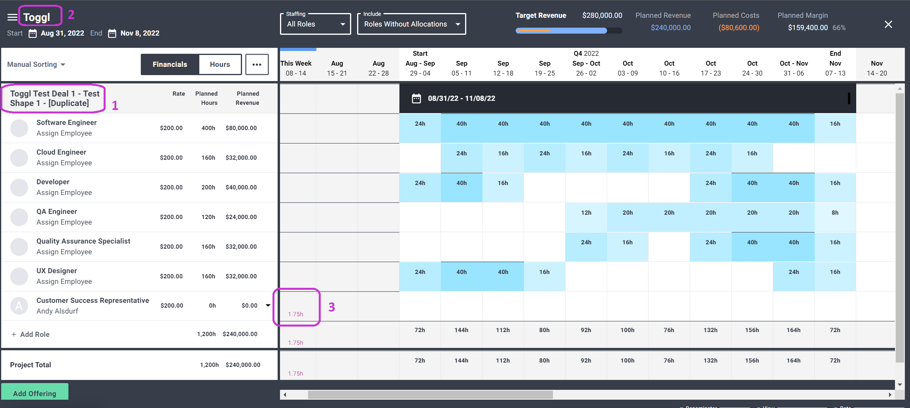This screenshot has width=910, height=408.
Task: Click the vertical scrollbar down arrow
Action: [900, 384]
